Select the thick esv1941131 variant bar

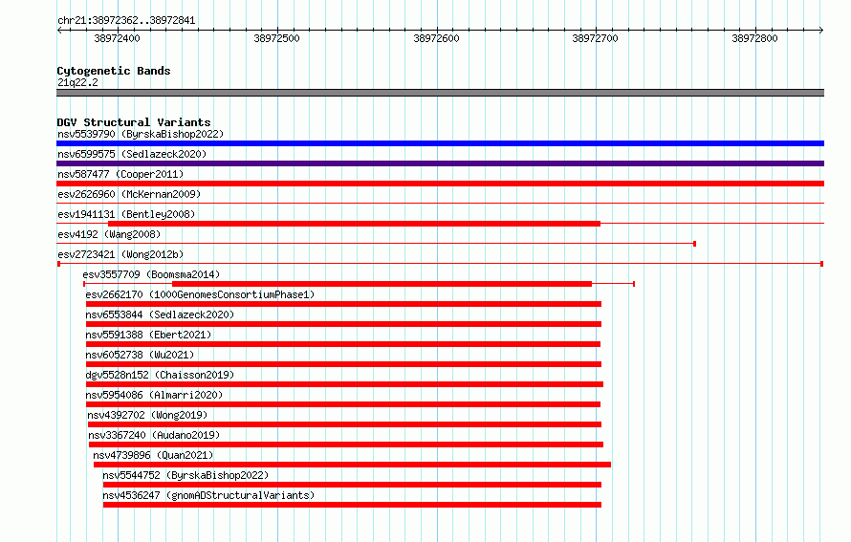tap(355, 224)
